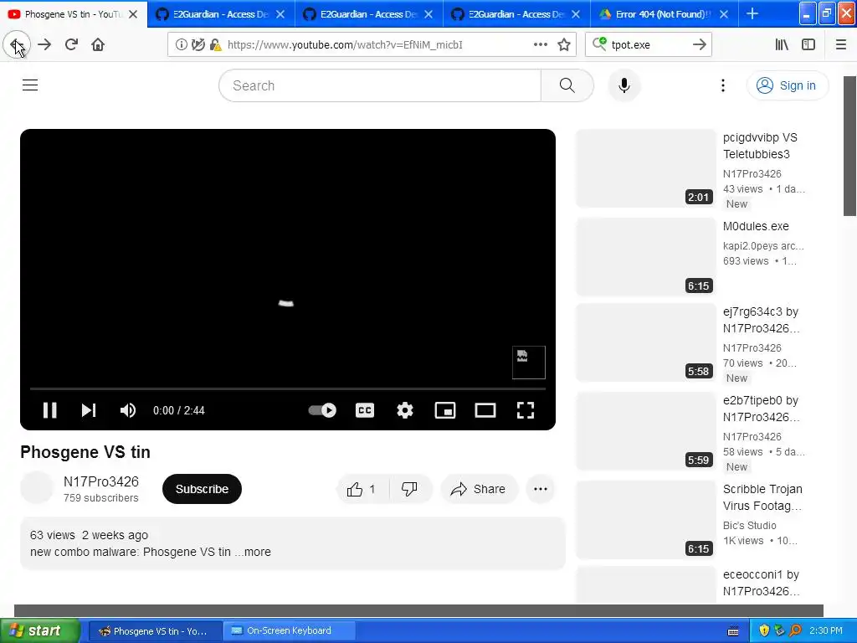Bookmark this page with the star

pos(564,45)
